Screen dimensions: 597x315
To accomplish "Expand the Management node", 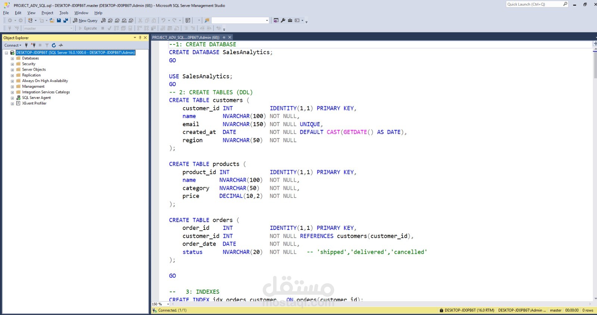I will pos(12,87).
